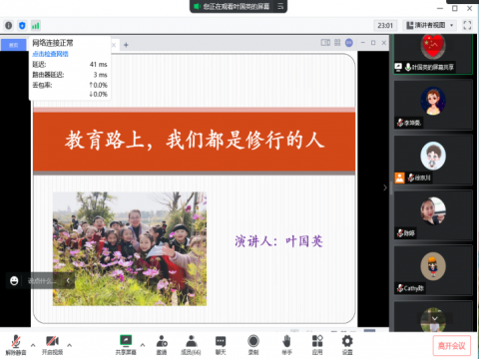Screen dimensions: 479x359
Task: Click the check network link
Action: [50, 54]
